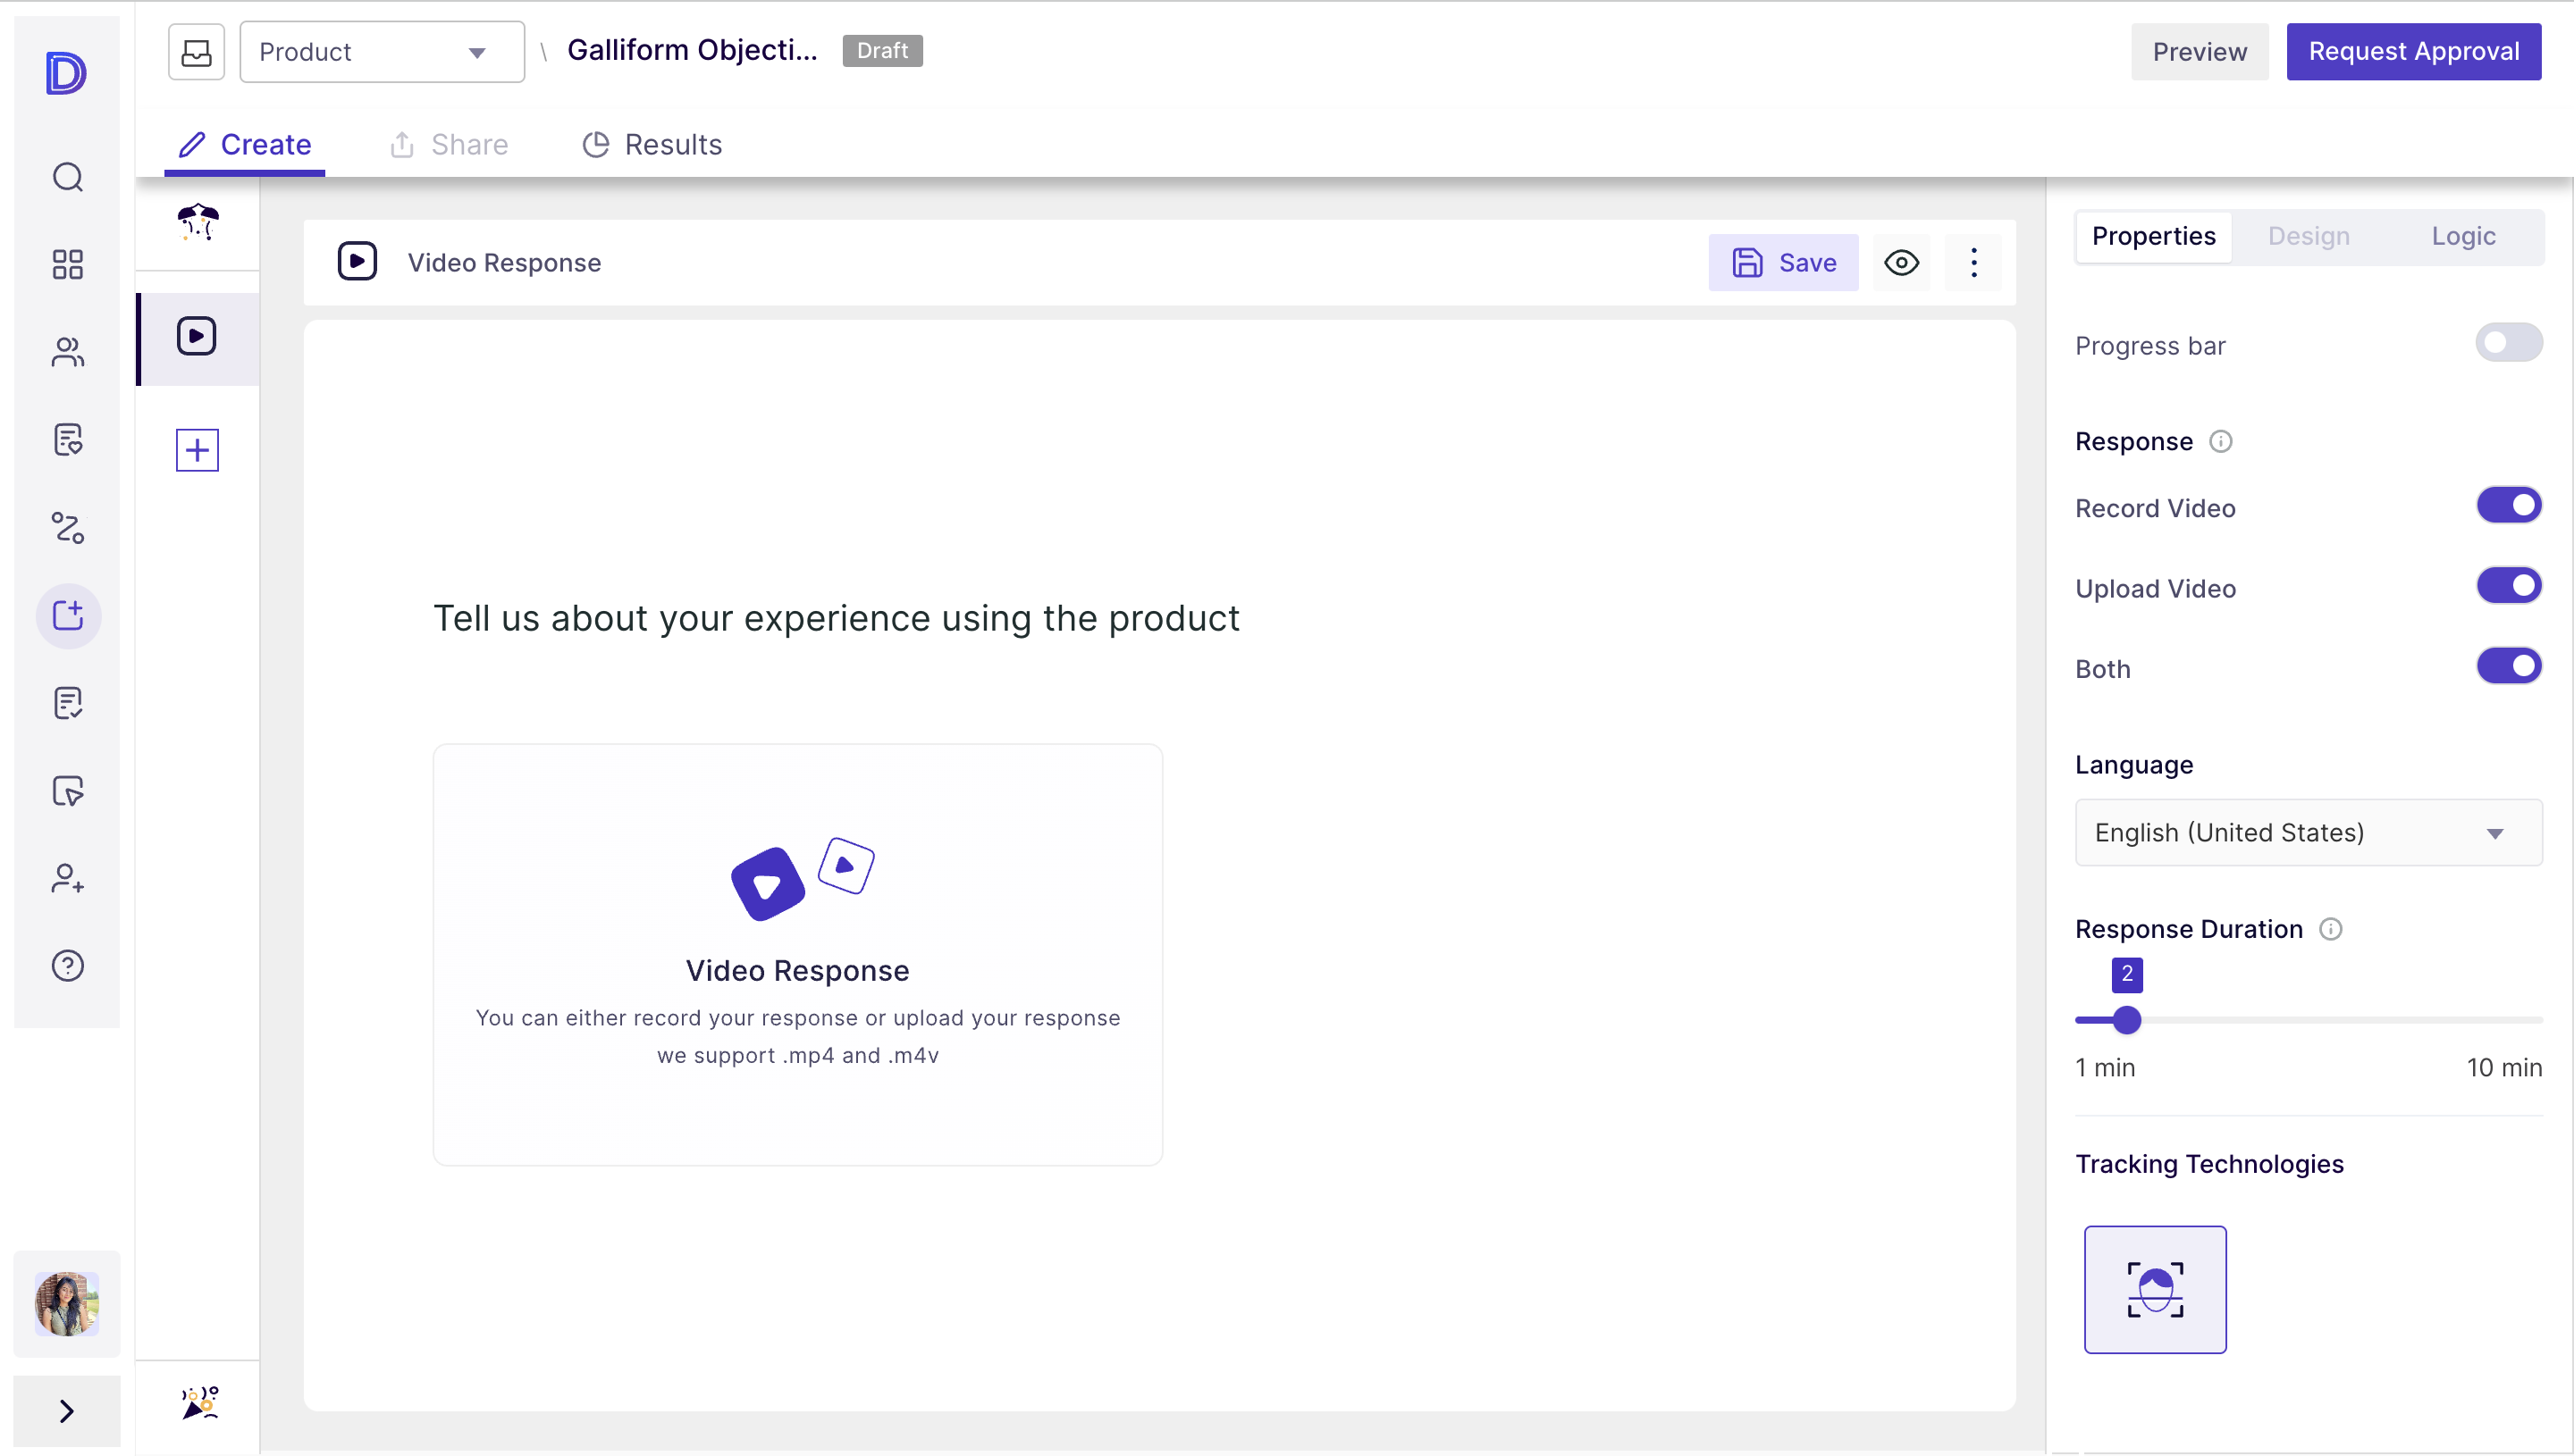This screenshot has height=1456, width=2574.
Task: Open the people icon in the sidebar
Action: [x=67, y=352]
